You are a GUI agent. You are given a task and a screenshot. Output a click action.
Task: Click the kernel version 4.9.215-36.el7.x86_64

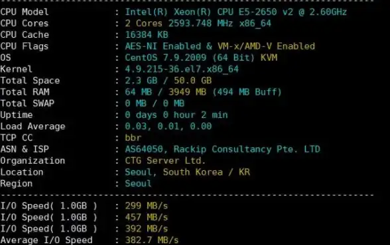tap(182, 69)
